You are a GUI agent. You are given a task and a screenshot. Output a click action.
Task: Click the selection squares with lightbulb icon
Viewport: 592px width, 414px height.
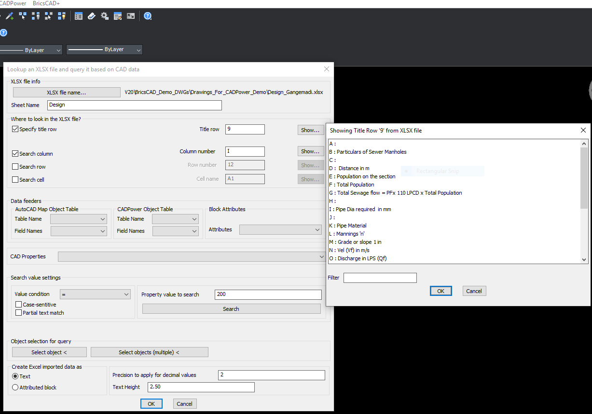[61, 16]
